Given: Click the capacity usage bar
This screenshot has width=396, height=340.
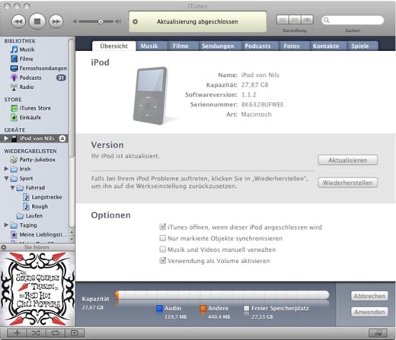Looking at the screenshot, I should tap(222, 295).
